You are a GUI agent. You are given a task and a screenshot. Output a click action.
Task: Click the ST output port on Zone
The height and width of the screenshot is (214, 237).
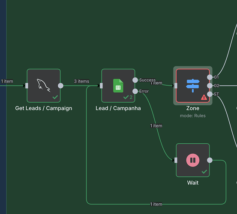click(210, 94)
